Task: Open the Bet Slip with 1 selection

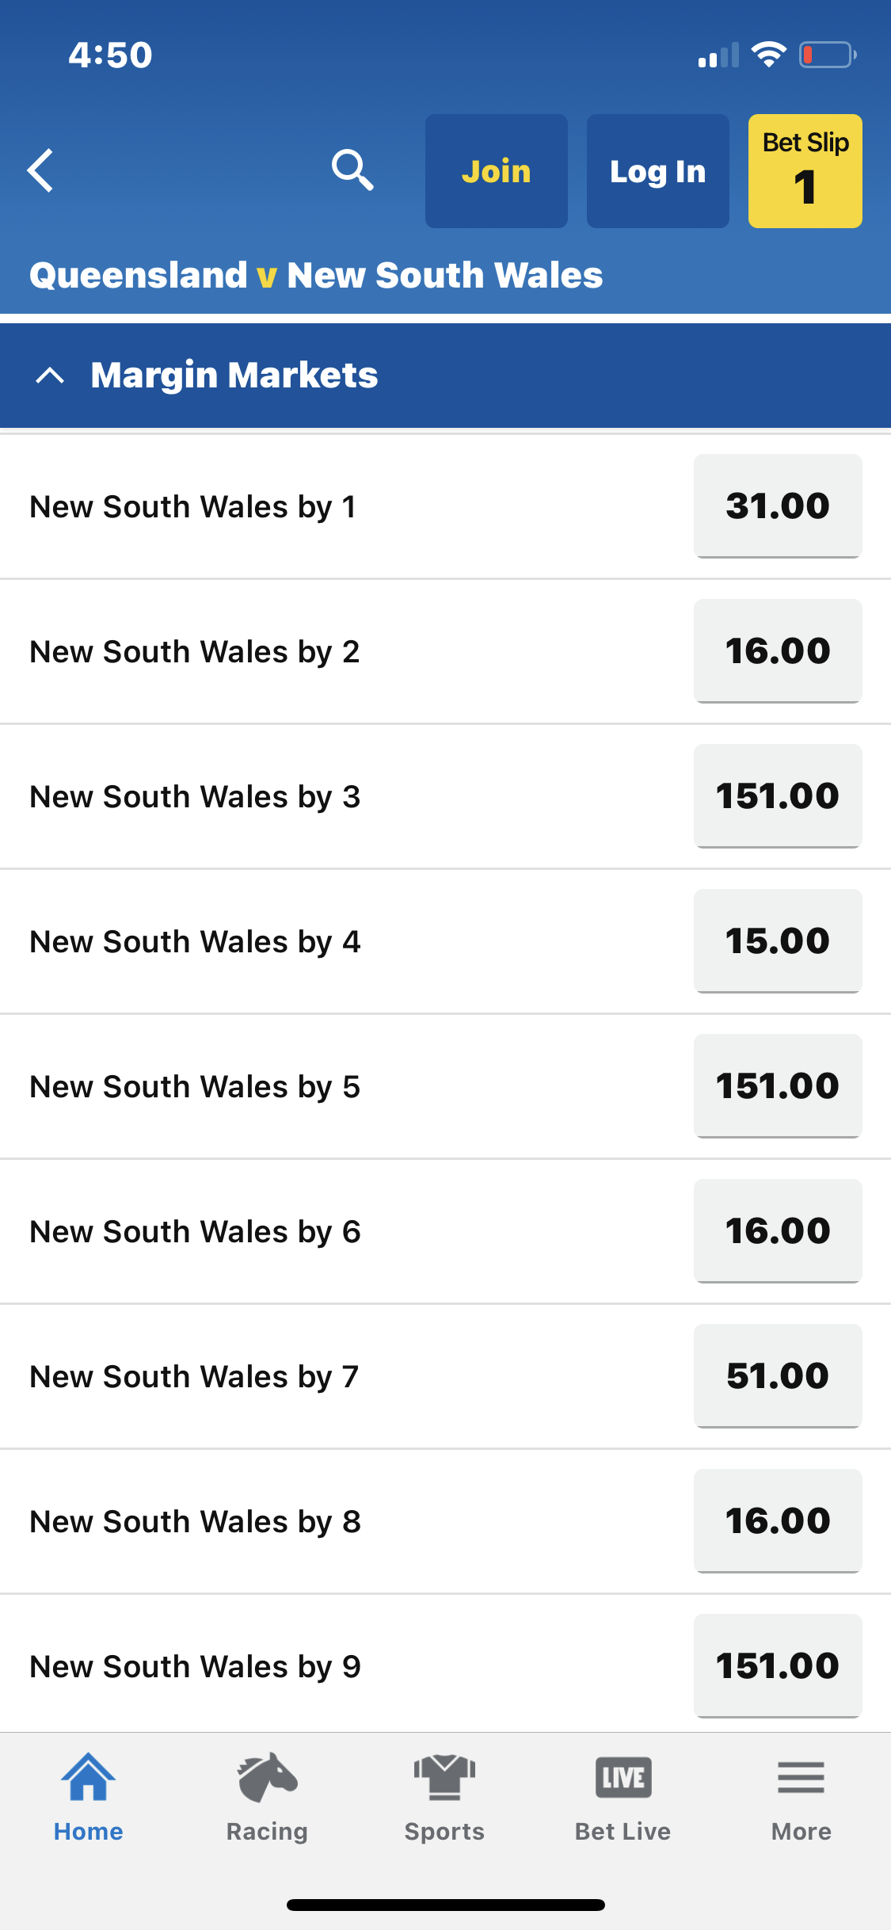Action: coord(805,171)
